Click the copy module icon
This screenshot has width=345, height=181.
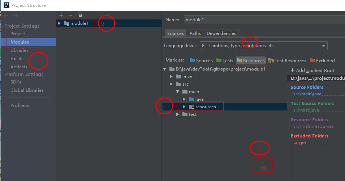pos(79,15)
